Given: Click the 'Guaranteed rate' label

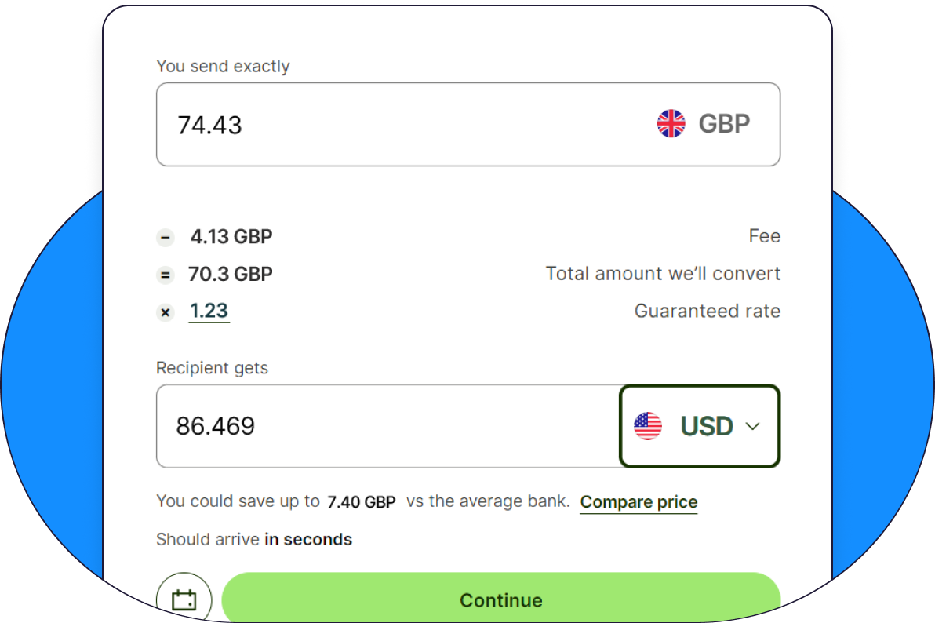Looking at the screenshot, I should pos(707,311).
